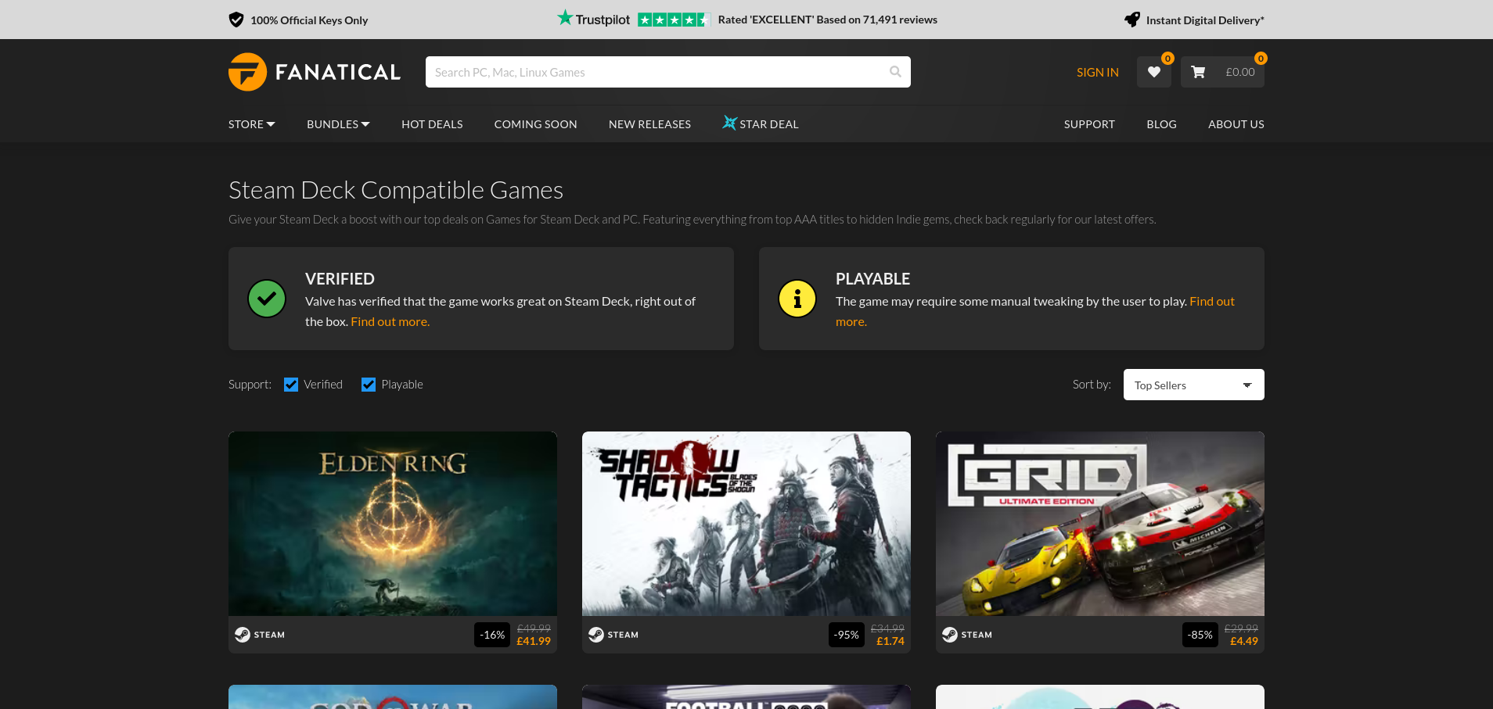
Task: Expand the STORE dropdown menu
Action: pos(252,124)
